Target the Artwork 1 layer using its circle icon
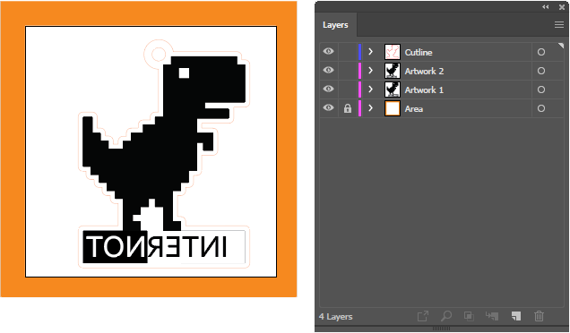 541,90
